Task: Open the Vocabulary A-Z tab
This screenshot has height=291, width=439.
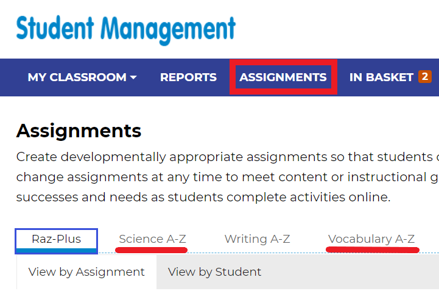Action: [x=371, y=239]
